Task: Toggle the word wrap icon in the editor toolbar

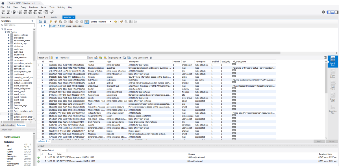Action: [136, 22]
